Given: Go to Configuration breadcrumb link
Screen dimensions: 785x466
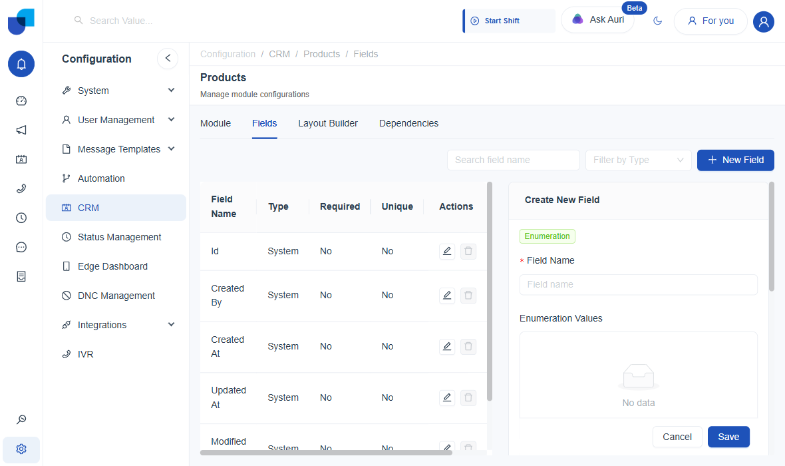Looking at the screenshot, I should coord(228,54).
